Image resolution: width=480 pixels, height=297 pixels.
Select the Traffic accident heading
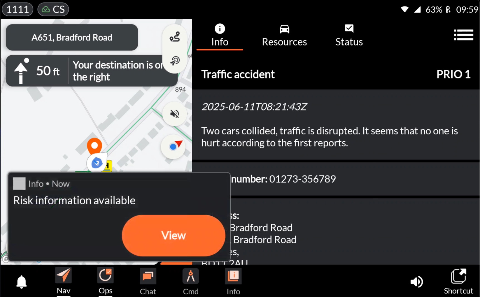(238, 74)
